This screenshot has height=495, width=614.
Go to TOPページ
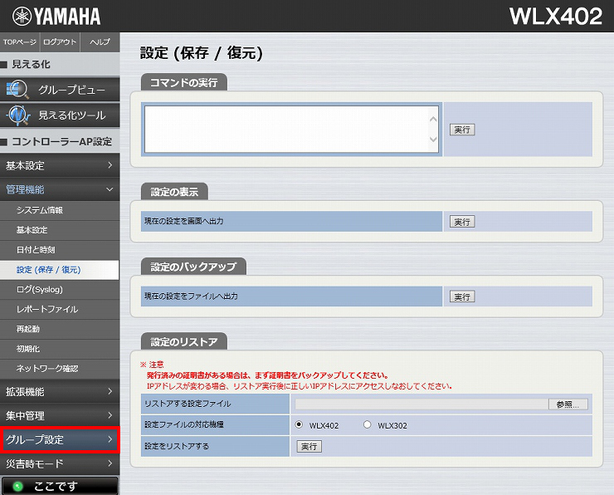[x=20, y=42]
